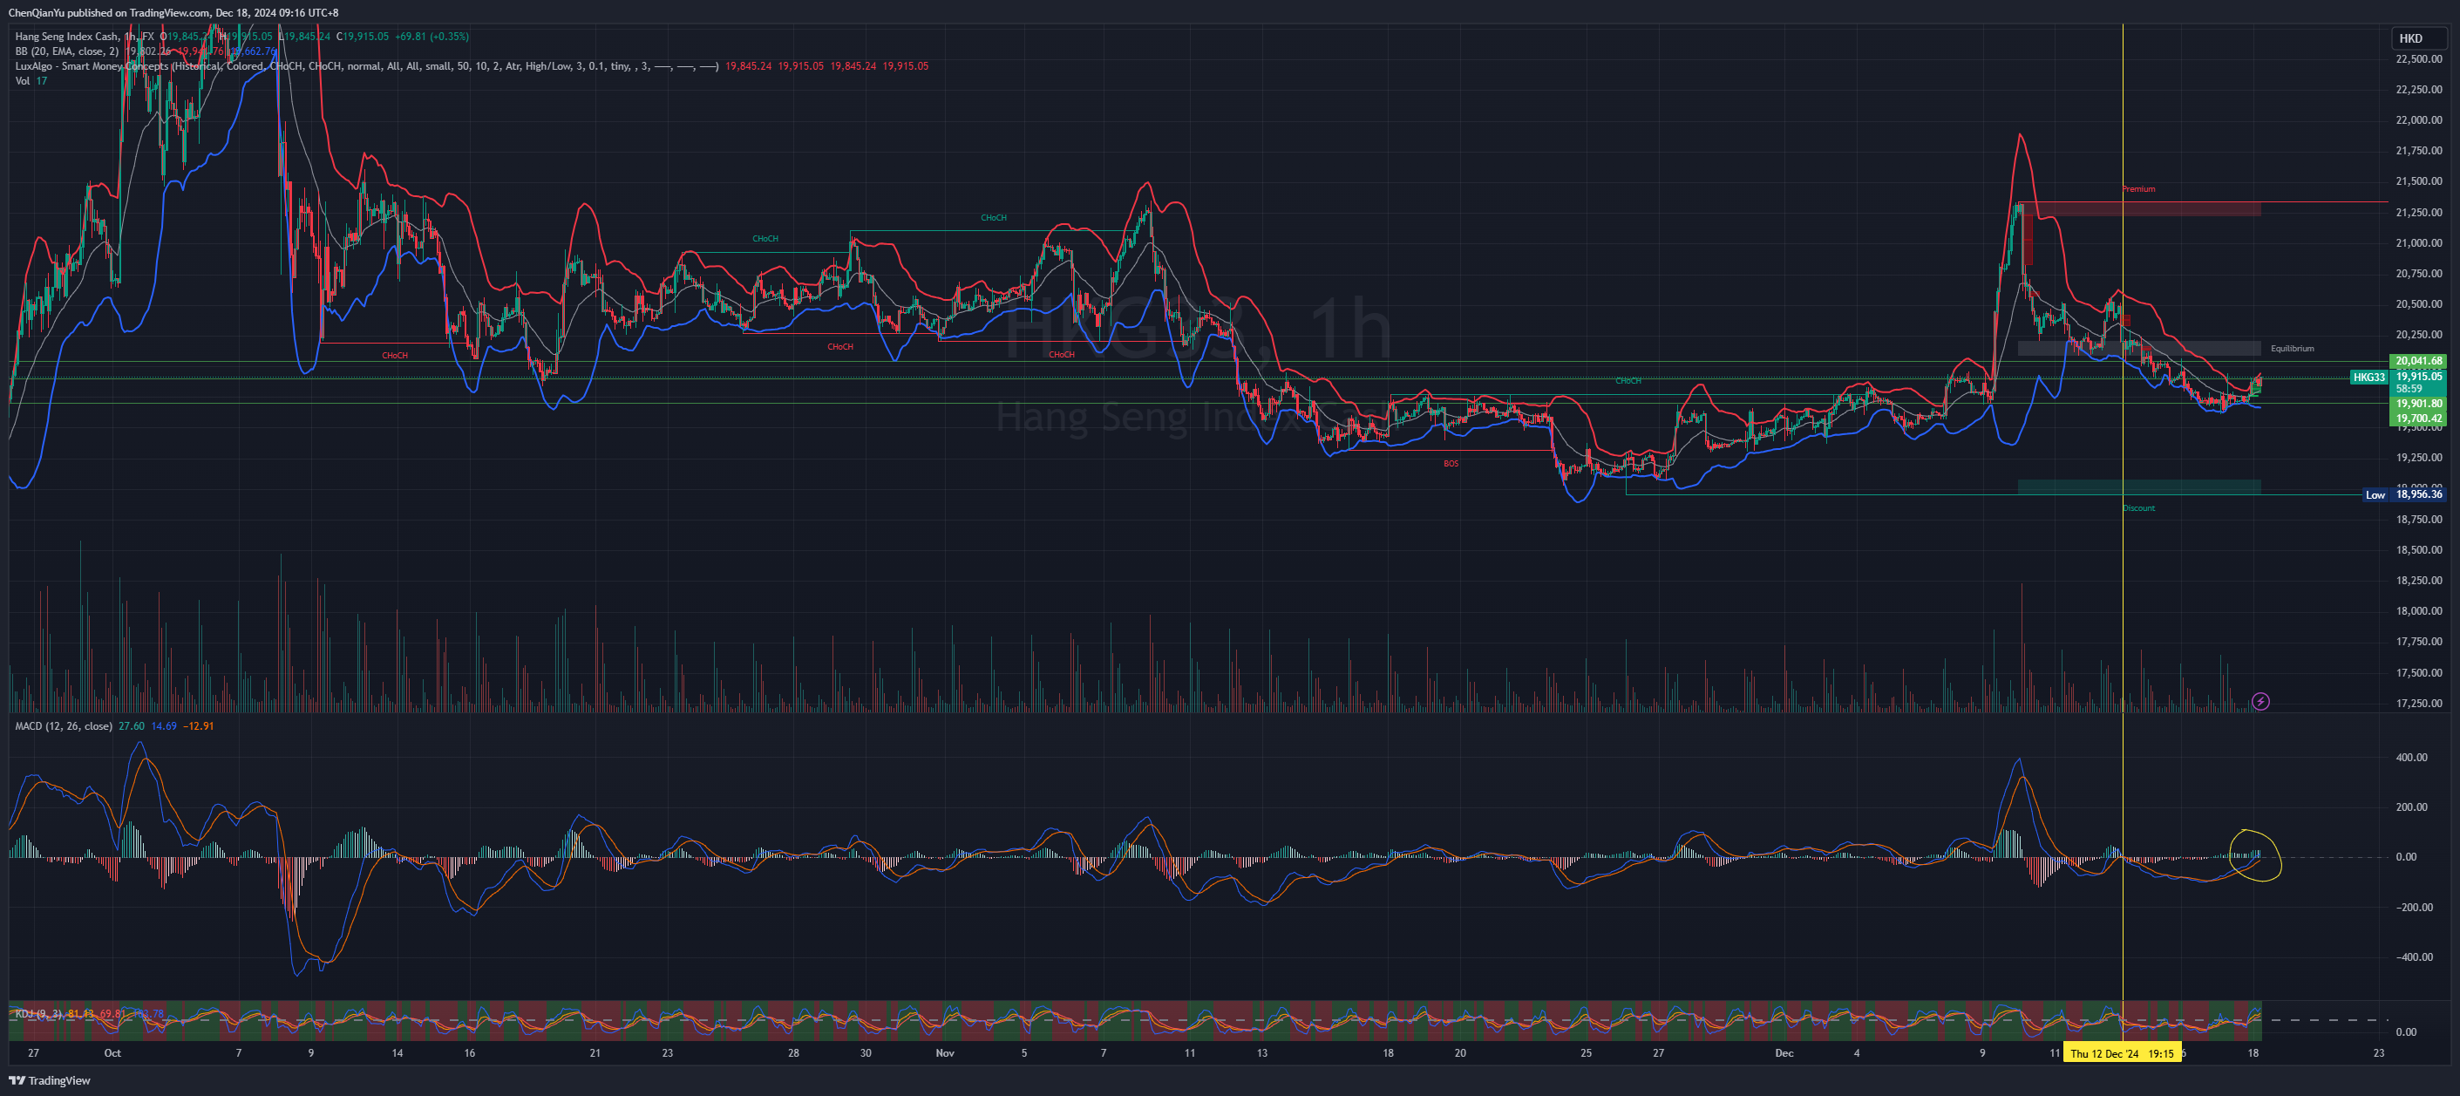Click the Premium zone red box
This screenshot has height=1096, width=2460.
(2139, 208)
